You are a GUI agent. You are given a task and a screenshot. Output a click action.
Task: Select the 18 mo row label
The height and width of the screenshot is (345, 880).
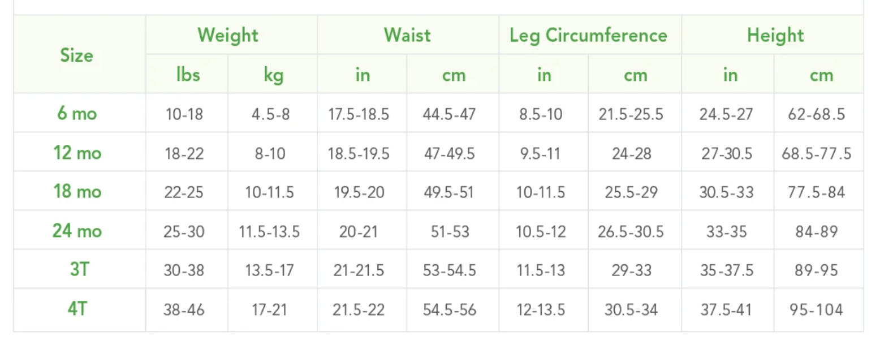[77, 192]
